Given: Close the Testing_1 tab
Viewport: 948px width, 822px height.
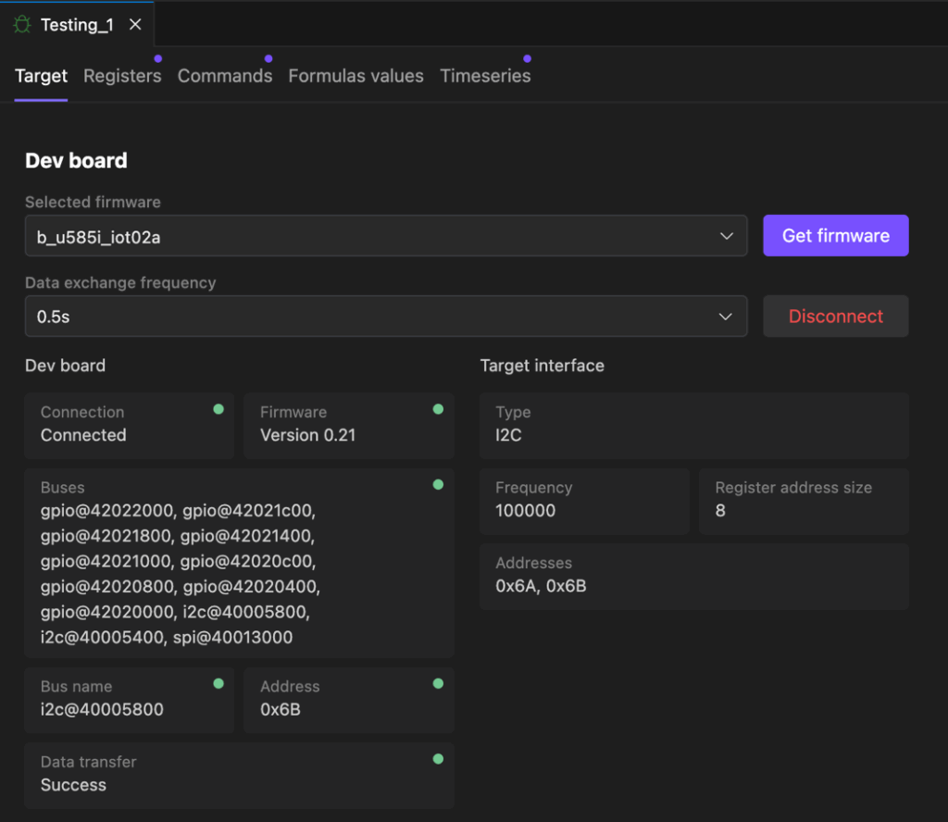Looking at the screenshot, I should click(135, 25).
